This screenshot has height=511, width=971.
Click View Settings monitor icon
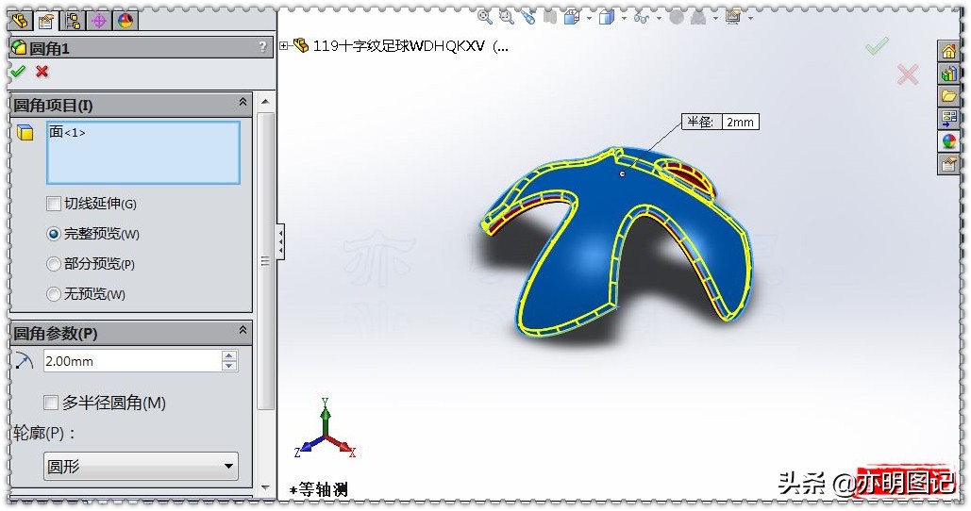[x=733, y=17]
